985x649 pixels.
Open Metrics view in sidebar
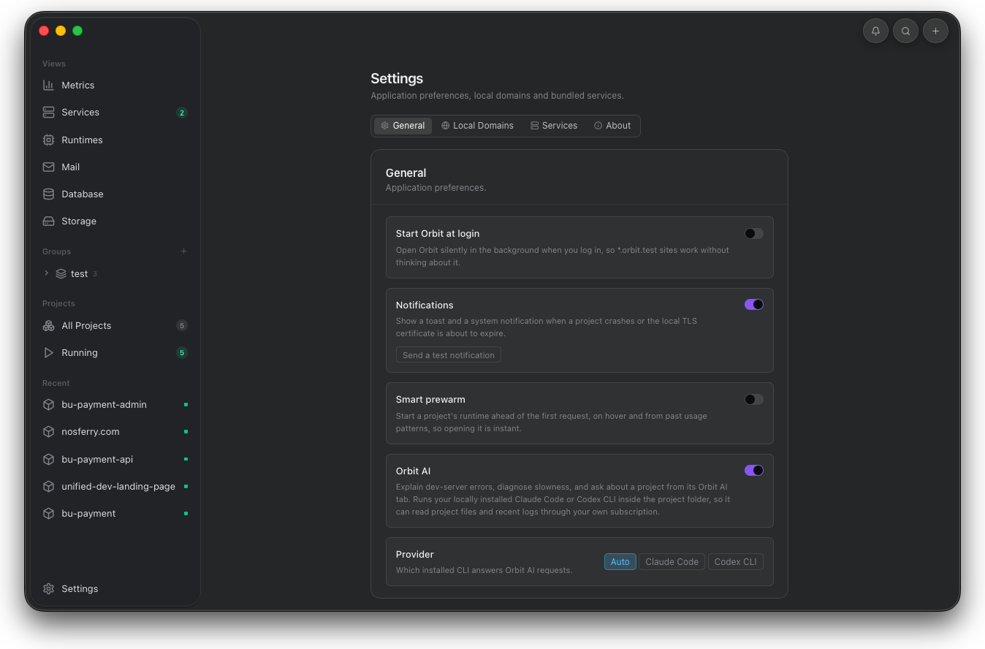115,85
